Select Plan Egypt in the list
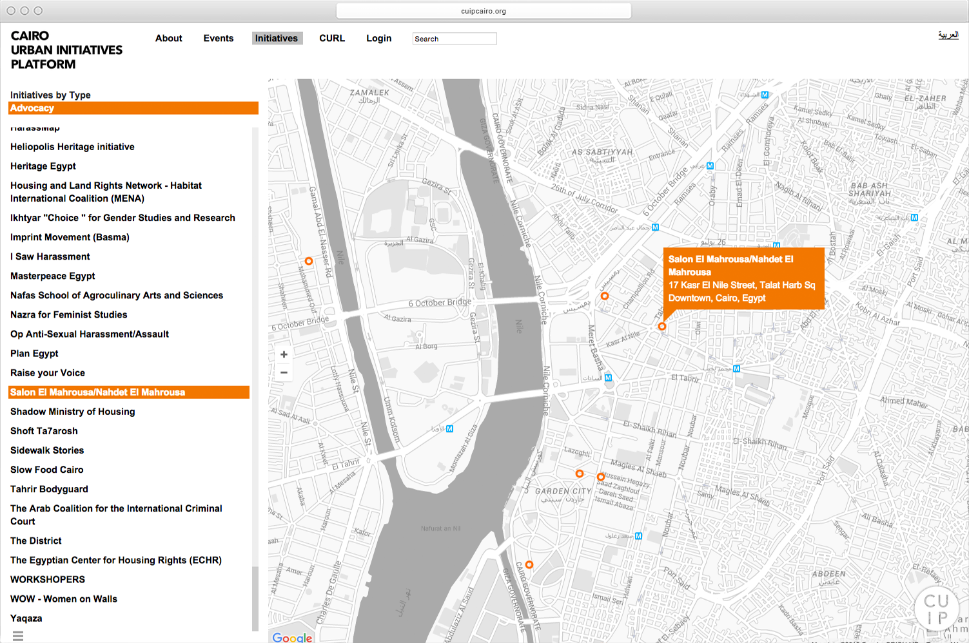 pos(34,353)
